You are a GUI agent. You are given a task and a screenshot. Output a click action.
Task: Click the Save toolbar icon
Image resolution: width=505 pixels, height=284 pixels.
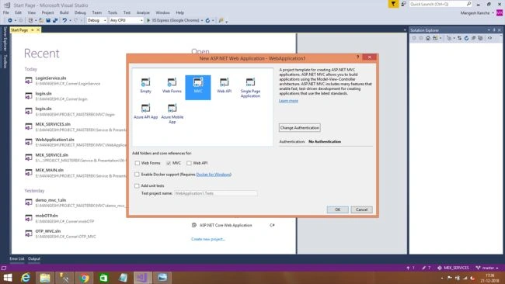[48, 20]
